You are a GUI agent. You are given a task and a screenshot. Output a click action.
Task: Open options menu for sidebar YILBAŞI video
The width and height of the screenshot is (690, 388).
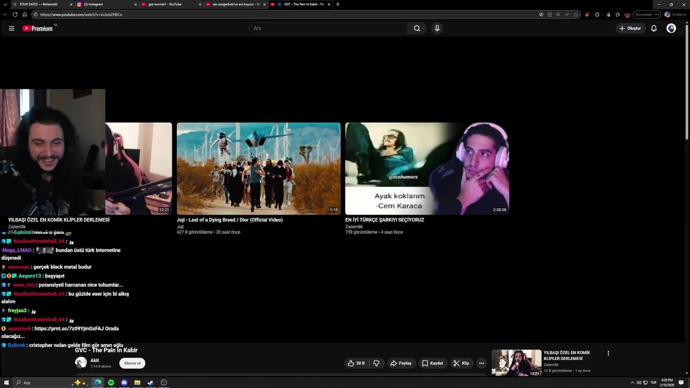pos(608,354)
